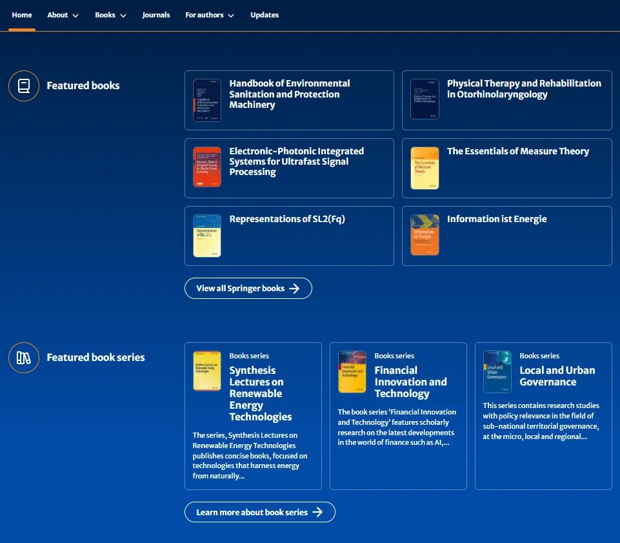The width and height of the screenshot is (620, 543).
Task: Open Physical Therapy and Rehabilitation in Otorhinolaryngology
Action: click(524, 89)
